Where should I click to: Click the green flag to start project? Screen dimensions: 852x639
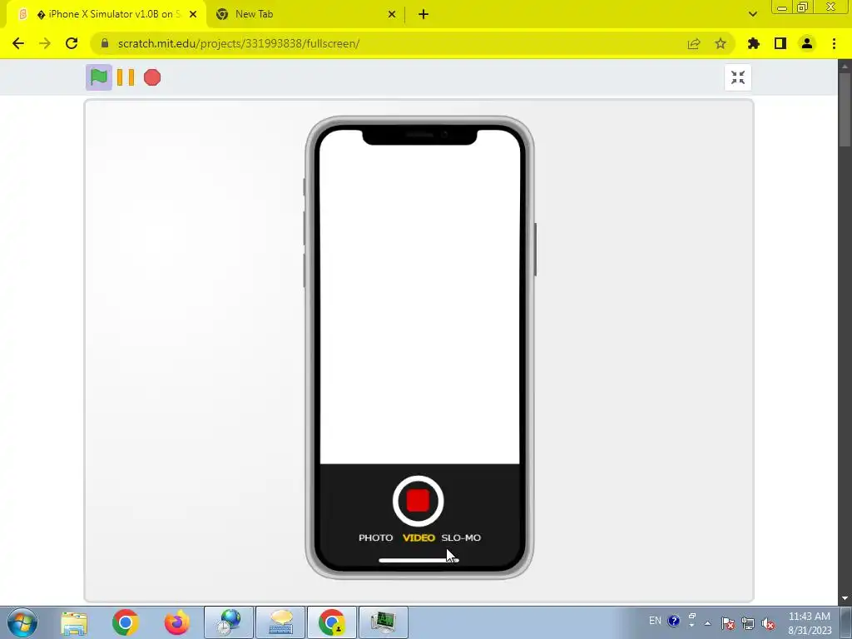coord(99,77)
